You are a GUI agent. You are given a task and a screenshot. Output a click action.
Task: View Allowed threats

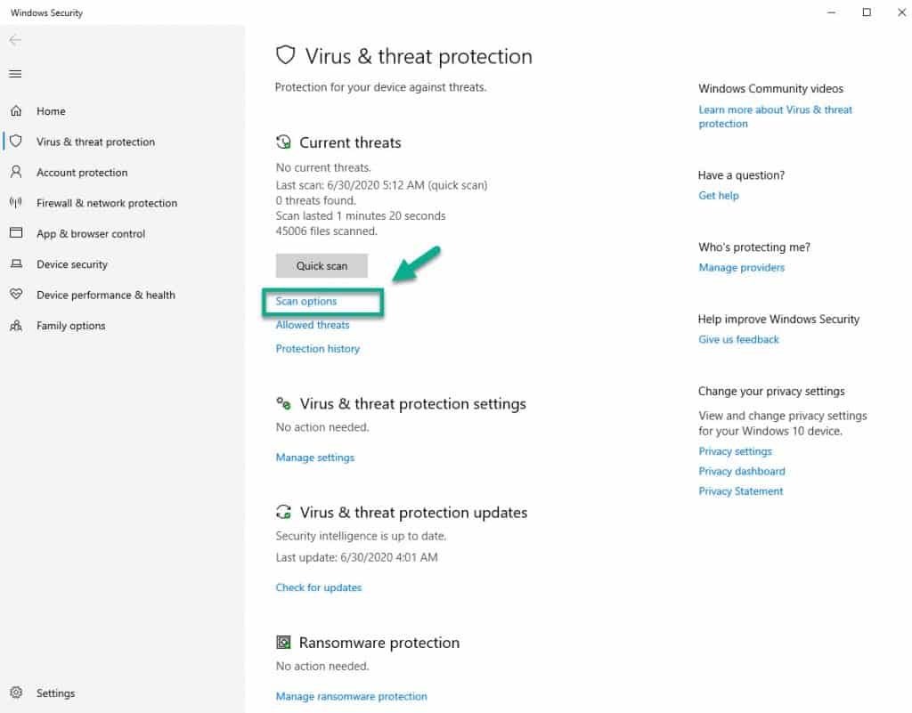(x=312, y=325)
